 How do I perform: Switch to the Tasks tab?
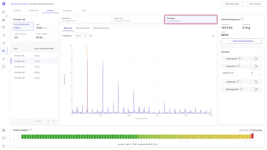point(84,11)
